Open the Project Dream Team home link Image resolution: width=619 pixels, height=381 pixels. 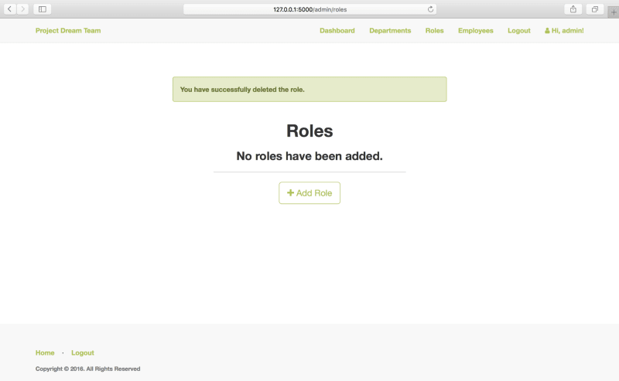(68, 30)
